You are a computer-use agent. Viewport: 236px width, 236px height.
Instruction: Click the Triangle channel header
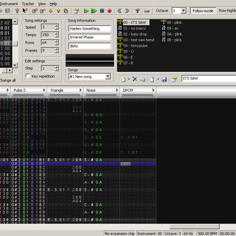point(57,90)
